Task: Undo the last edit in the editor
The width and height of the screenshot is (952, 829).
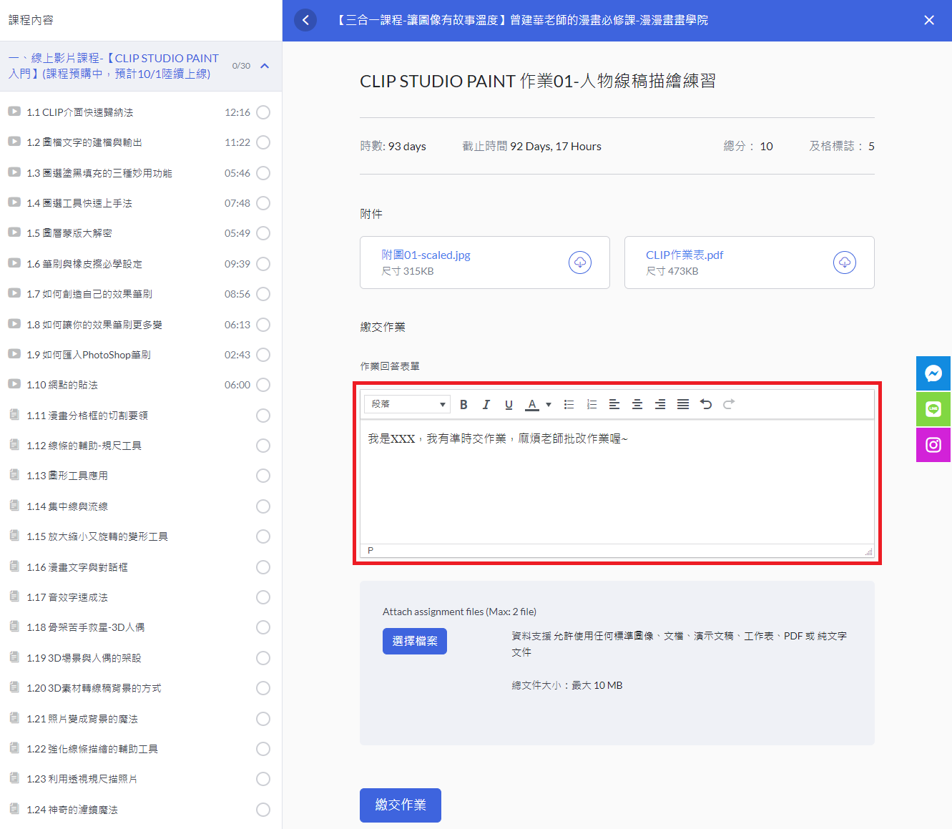Action: pos(706,405)
